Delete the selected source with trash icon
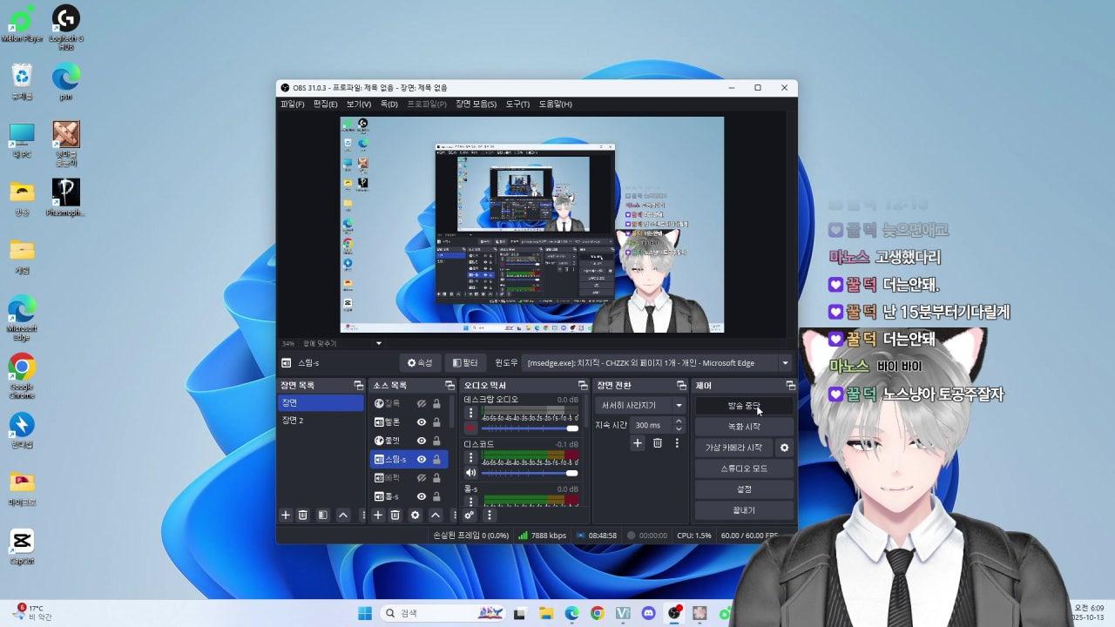This screenshot has height=627, width=1115. (395, 515)
